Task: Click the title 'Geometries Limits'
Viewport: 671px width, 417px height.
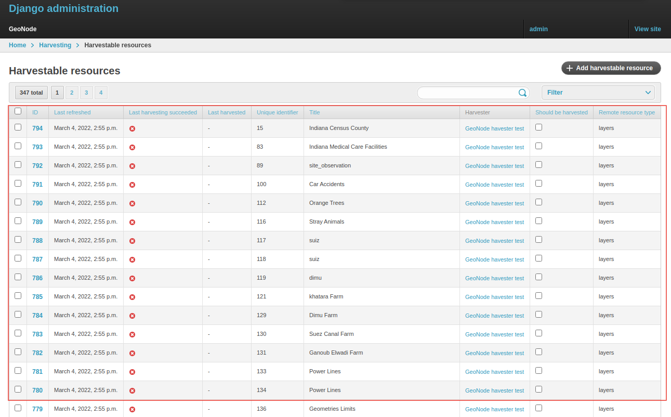Action: (332, 409)
